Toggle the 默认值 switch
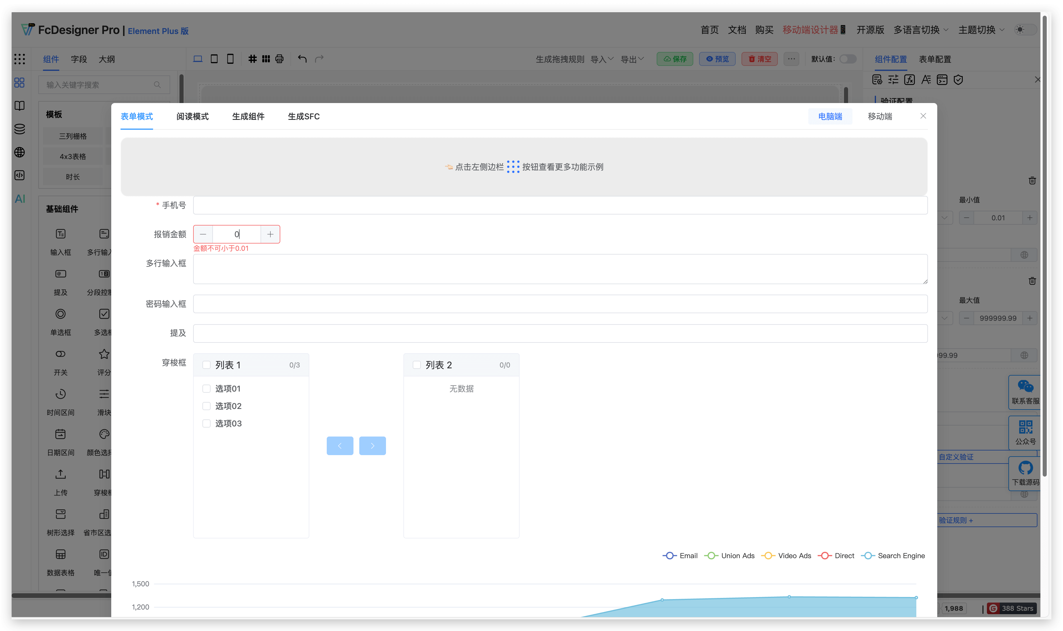Viewport: 1063px width, 631px height. click(848, 59)
